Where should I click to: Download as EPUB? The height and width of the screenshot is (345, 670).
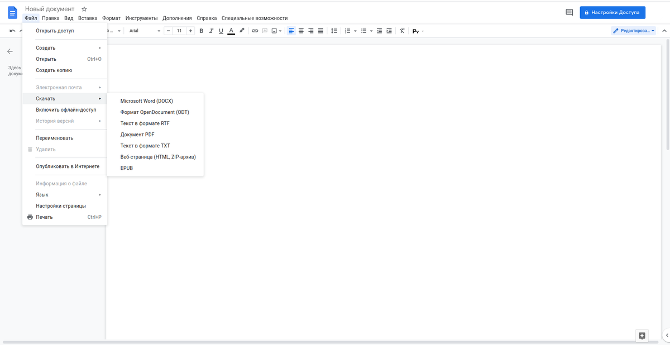pos(155,168)
